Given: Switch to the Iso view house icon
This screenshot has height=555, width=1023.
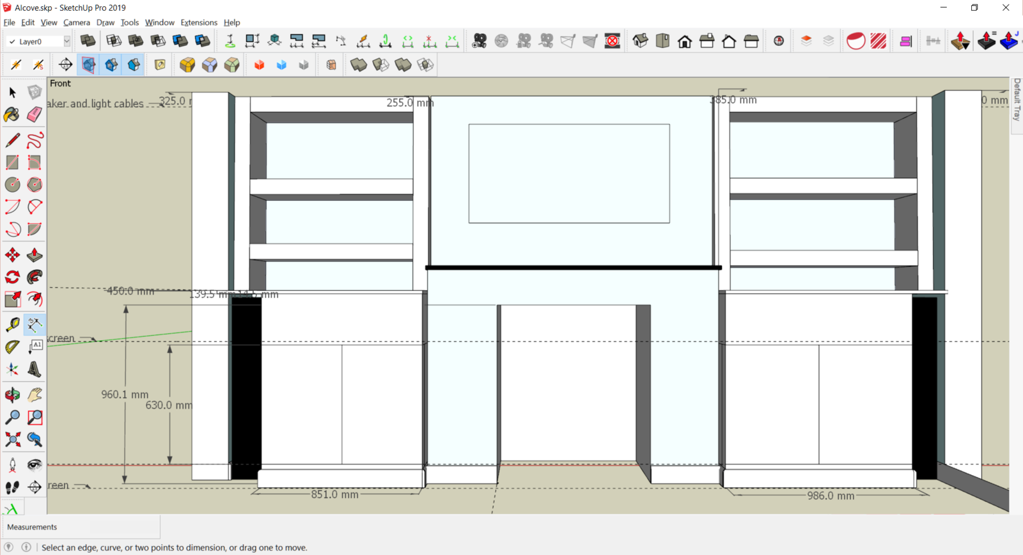Looking at the screenshot, I should (640, 42).
